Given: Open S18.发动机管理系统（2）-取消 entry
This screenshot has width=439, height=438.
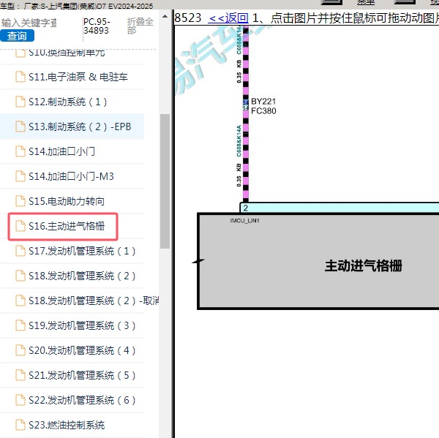Looking at the screenshot, I should pyautogui.click(x=94, y=301).
